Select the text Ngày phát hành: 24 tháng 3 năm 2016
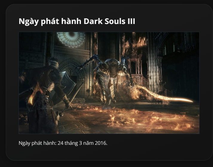Viewport: 213px width, 167px height. (63, 143)
